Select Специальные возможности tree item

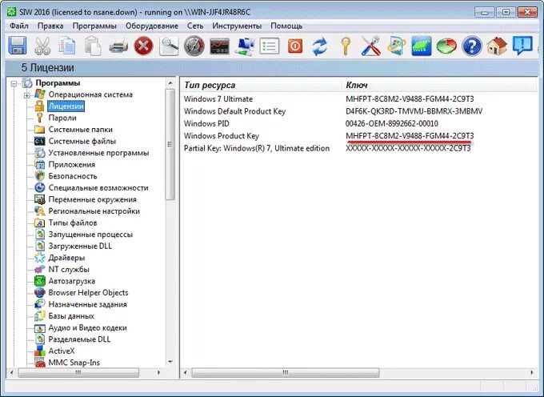[98, 188]
